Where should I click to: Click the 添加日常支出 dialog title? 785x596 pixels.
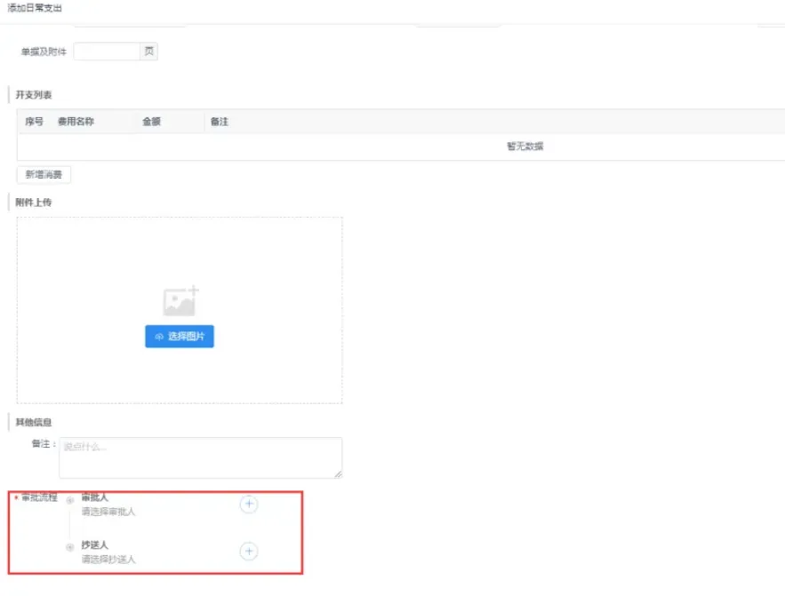[x=35, y=8]
